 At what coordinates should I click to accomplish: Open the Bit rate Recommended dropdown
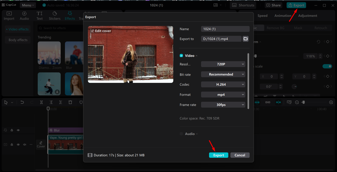pyautogui.click(x=223, y=74)
